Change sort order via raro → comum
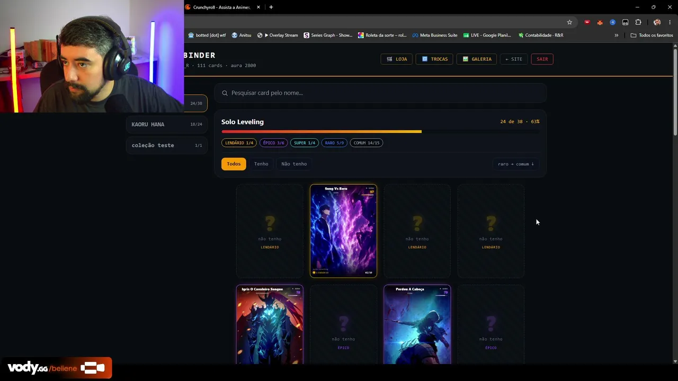 (x=515, y=164)
